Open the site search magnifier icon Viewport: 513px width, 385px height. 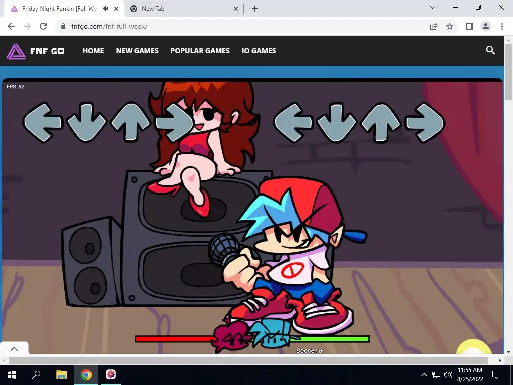coord(490,50)
